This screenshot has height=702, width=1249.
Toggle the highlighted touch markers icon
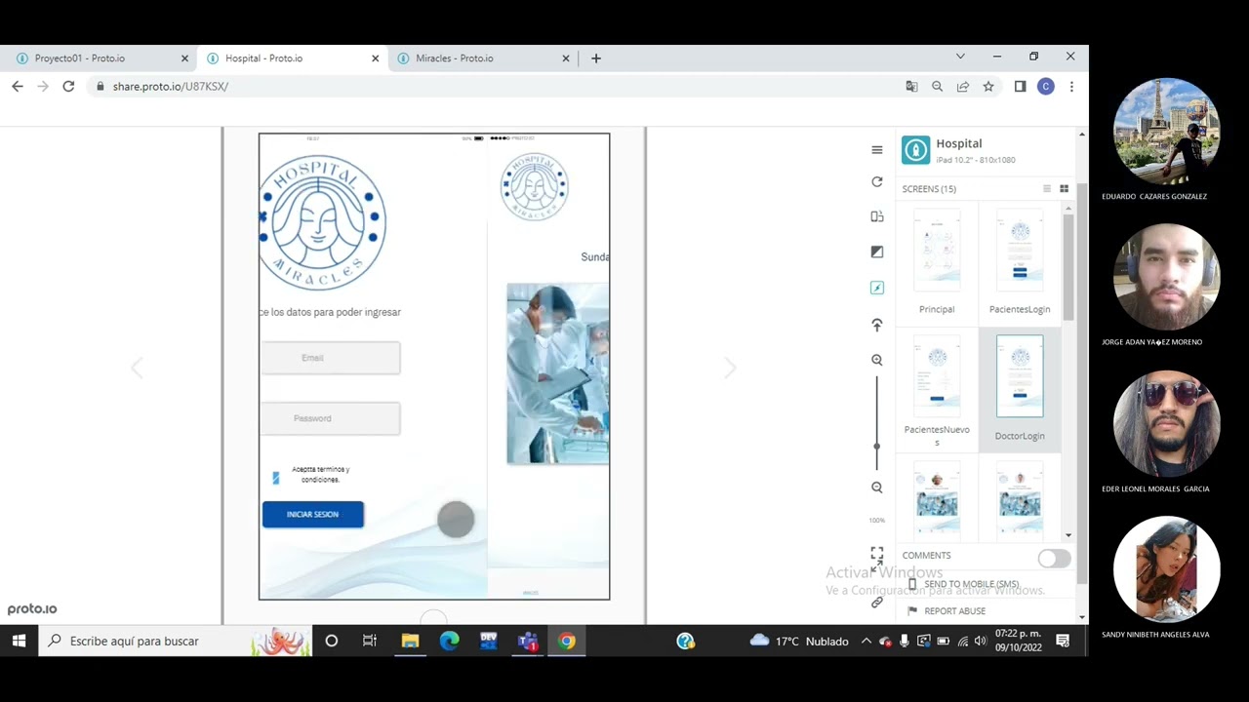[877, 288]
